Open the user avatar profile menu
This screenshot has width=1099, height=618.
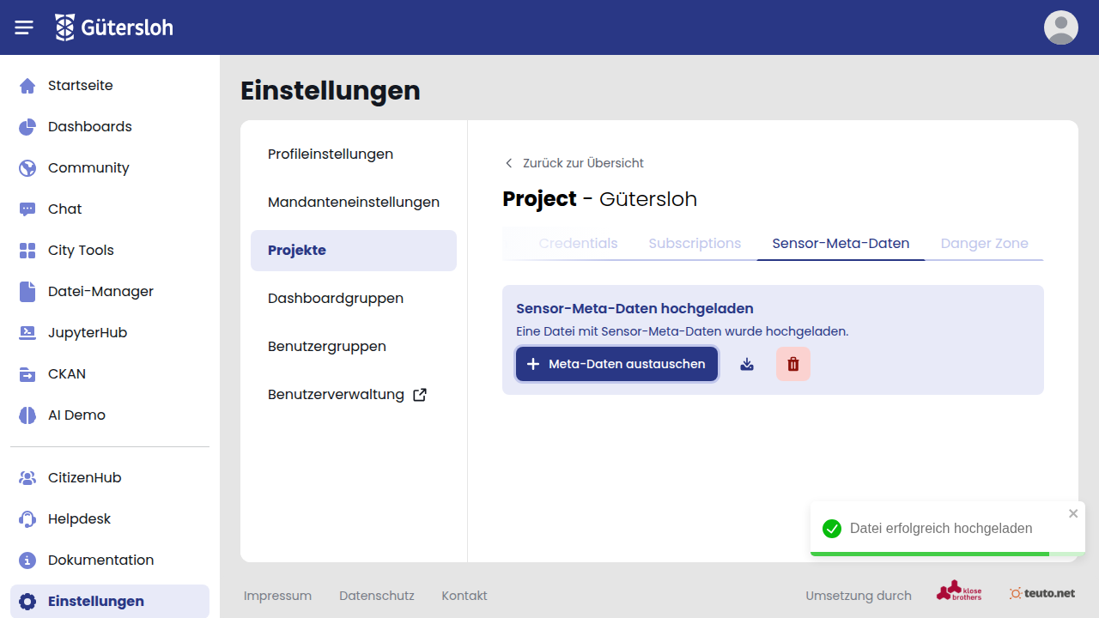pos(1060,27)
